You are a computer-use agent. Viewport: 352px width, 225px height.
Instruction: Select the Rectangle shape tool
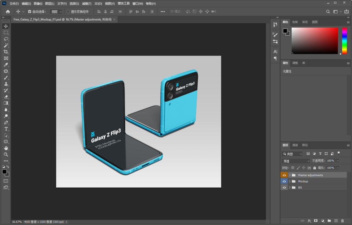point(6,142)
